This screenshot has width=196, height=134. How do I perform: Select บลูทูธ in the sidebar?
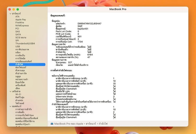click(x=18, y=76)
